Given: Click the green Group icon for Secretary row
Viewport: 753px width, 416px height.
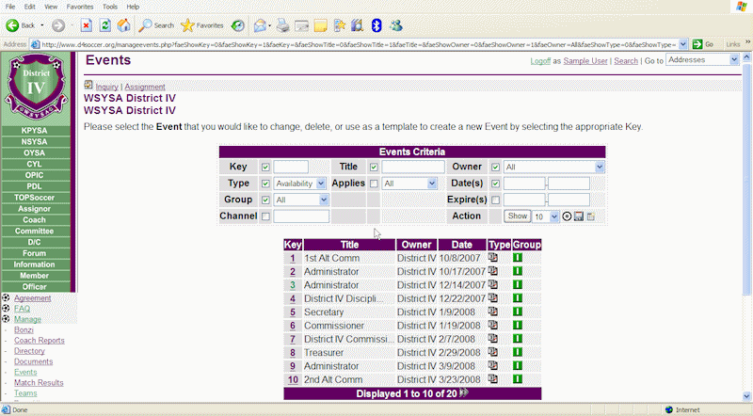Looking at the screenshot, I should [x=516, y=312].
